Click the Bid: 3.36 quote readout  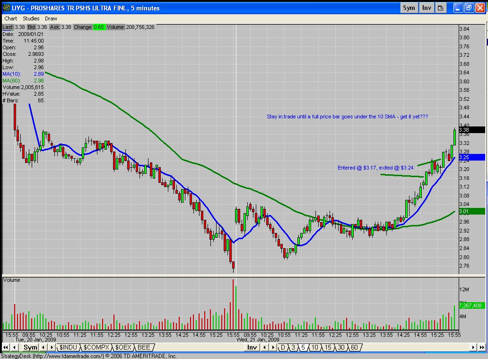coord(37,27)
